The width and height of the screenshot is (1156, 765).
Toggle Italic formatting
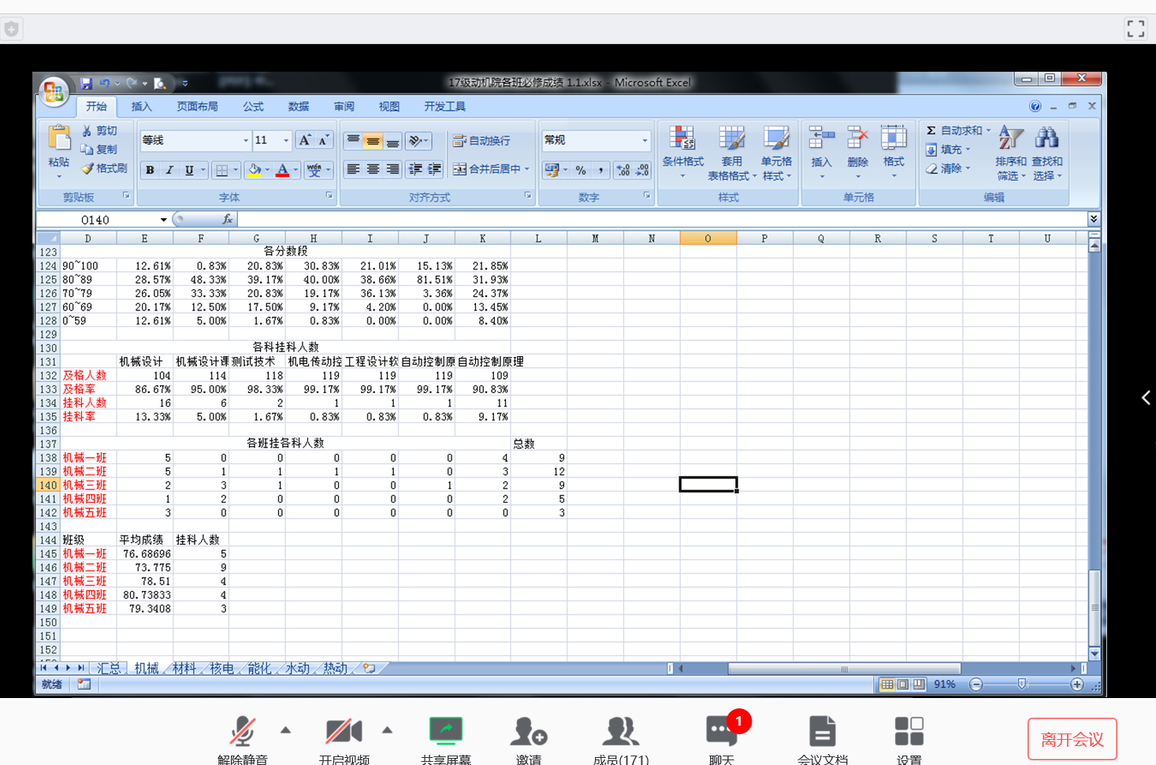[169, 170]
